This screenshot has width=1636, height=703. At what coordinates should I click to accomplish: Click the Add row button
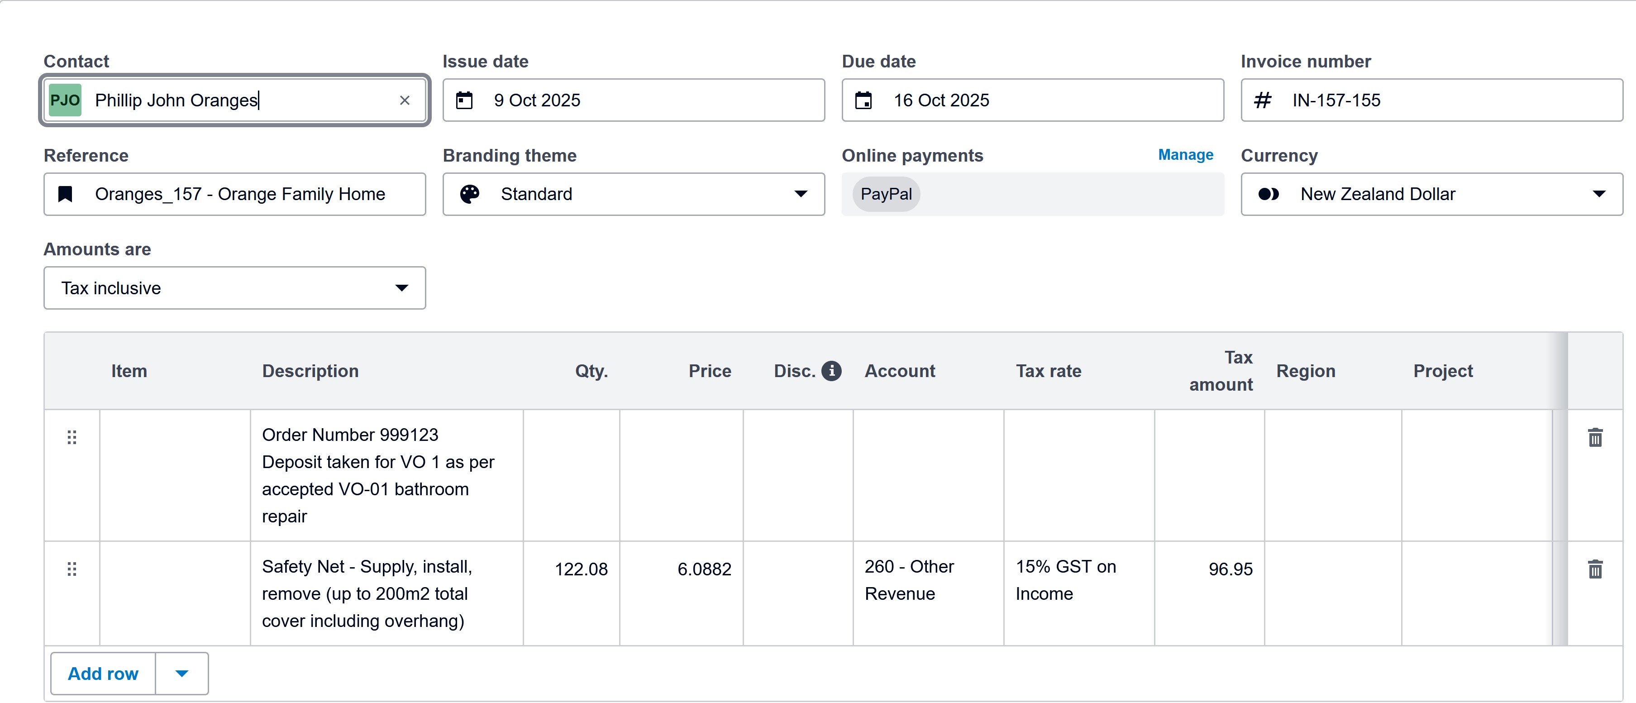[x=103, y=674]
